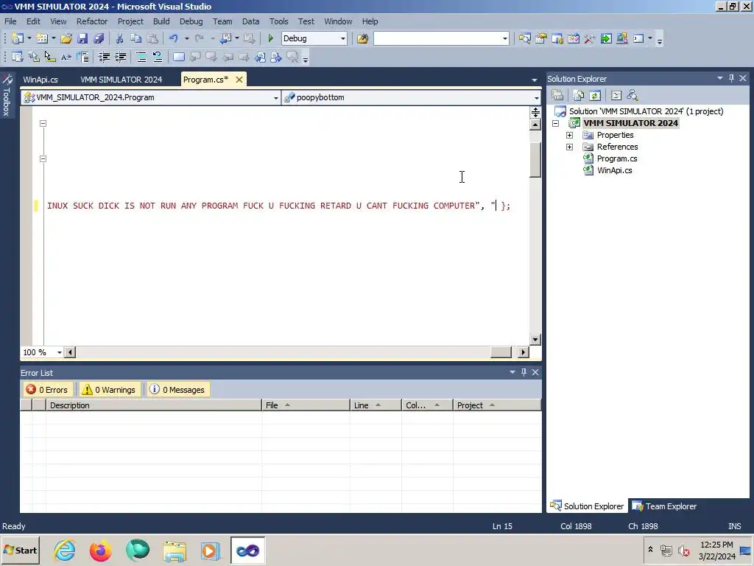754x566 pixels.
Task: Click the Navigate Backward icon
Action: coord(225,38)
